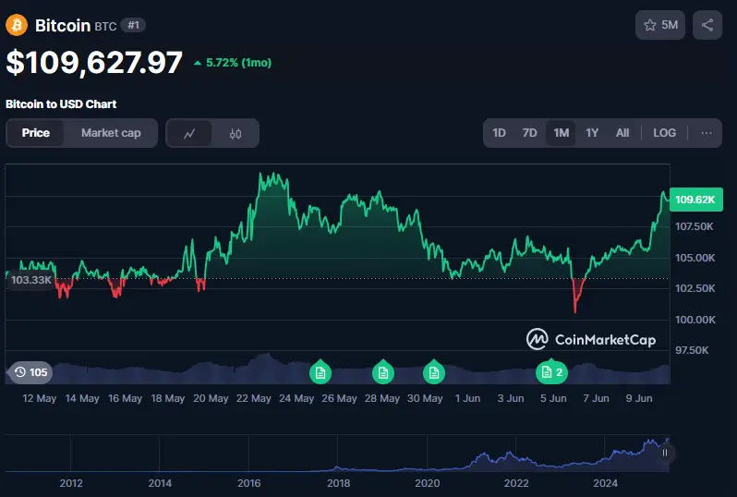Click the 97.50K price axis label
The width and height of the screenshot is (737, 497).
(x=692, y=350)
